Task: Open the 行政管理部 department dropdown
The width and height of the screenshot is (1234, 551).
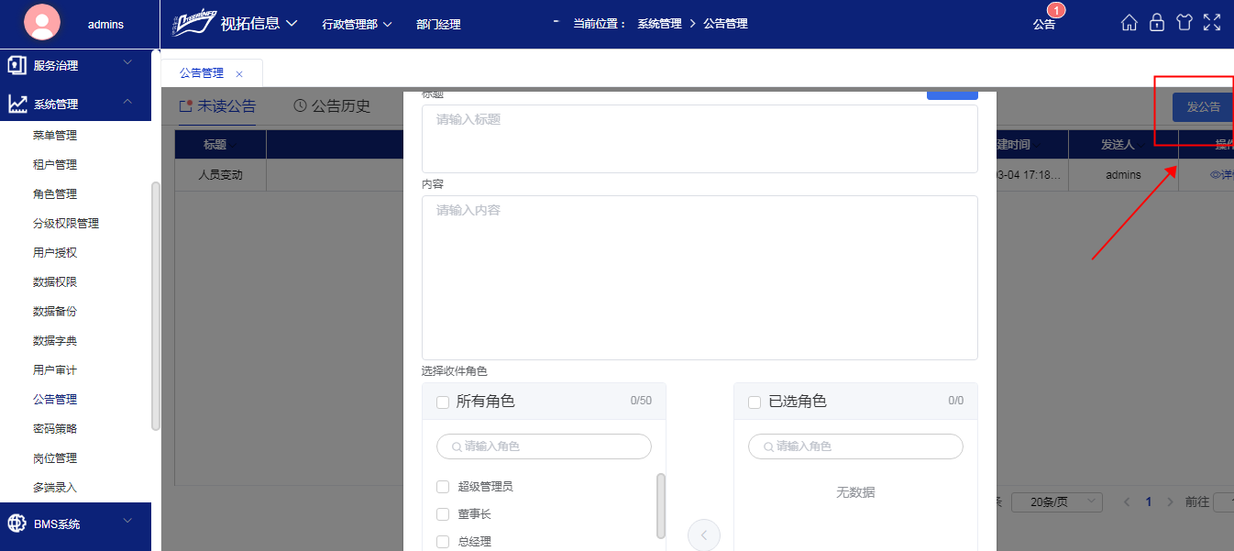Action: pos(357,25)
